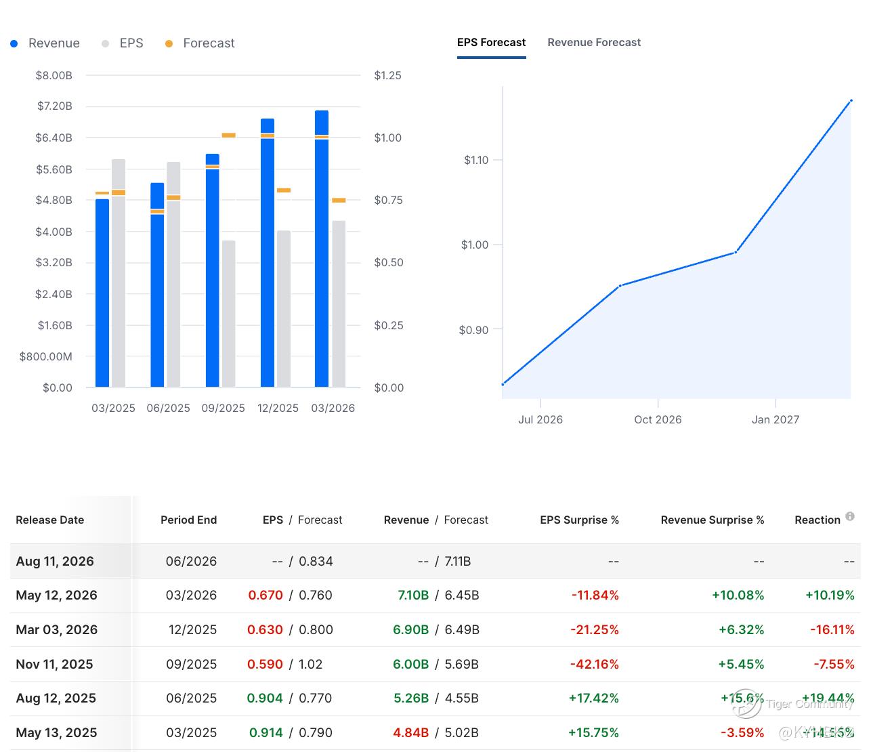Screen dimensions: 871x752
Task: Click the 09/2025 gray EPS bar
Action: (229, 314)
